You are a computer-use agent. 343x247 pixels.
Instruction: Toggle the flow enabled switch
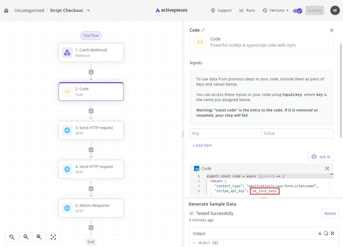297,11
